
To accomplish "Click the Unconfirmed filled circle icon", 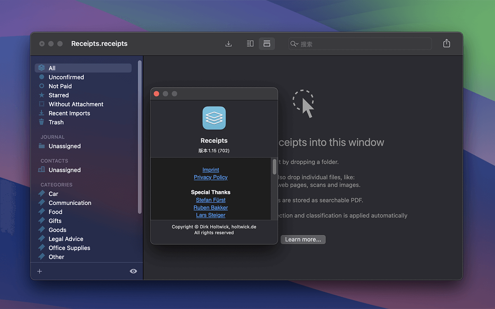I will pos(42,77).
